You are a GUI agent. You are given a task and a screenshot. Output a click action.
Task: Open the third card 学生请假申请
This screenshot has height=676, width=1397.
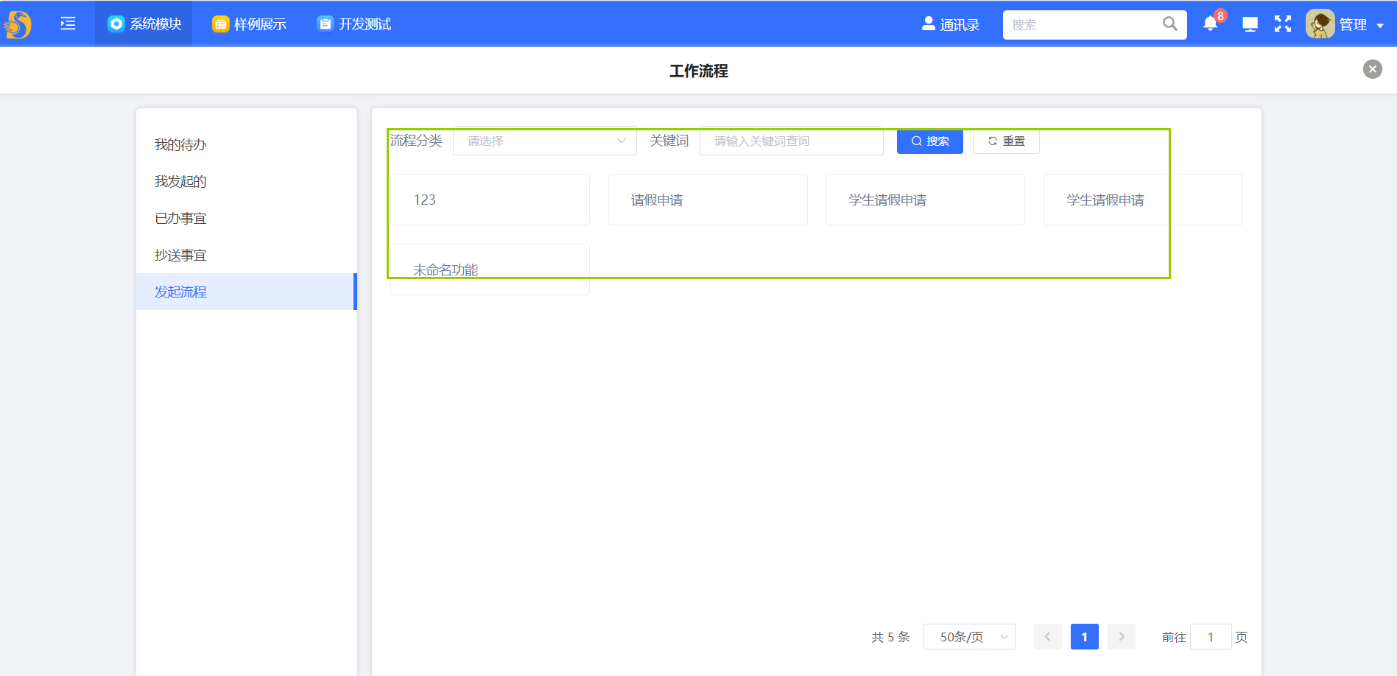tap(926, 200)
